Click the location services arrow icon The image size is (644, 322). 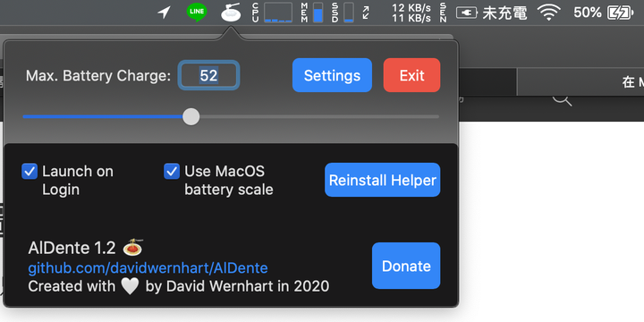(164, 13)
